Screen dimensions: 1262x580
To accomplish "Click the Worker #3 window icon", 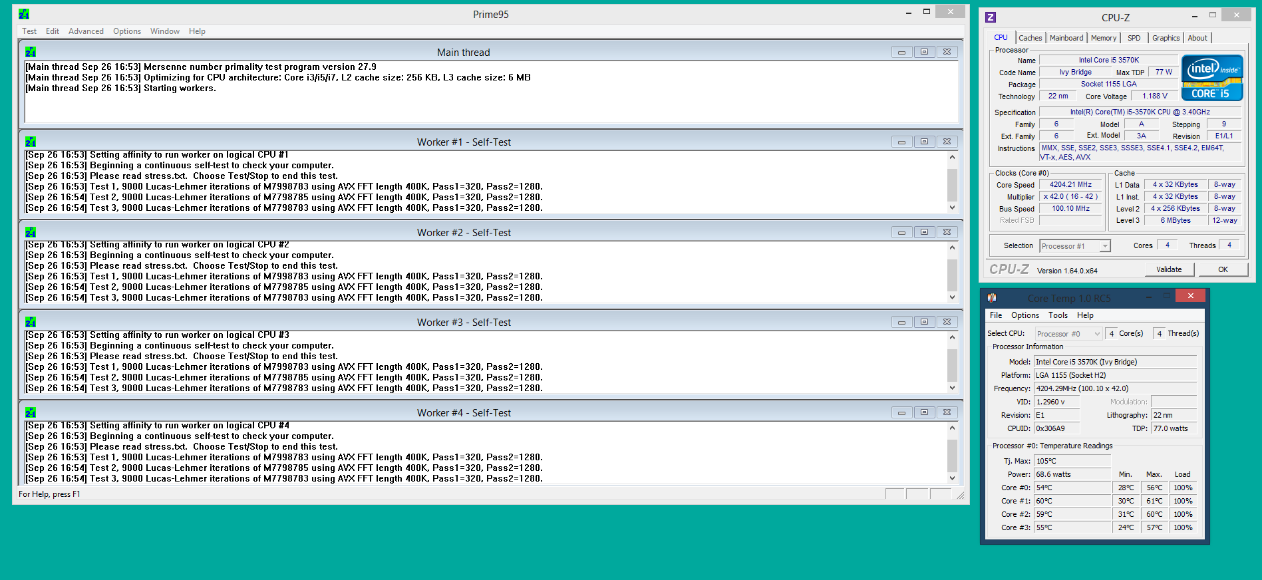I will coord(31,322).
